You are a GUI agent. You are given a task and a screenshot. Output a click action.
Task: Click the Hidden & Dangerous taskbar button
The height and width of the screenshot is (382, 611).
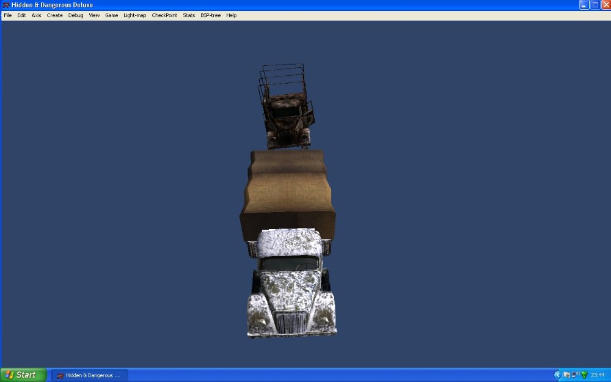(90, 375)
